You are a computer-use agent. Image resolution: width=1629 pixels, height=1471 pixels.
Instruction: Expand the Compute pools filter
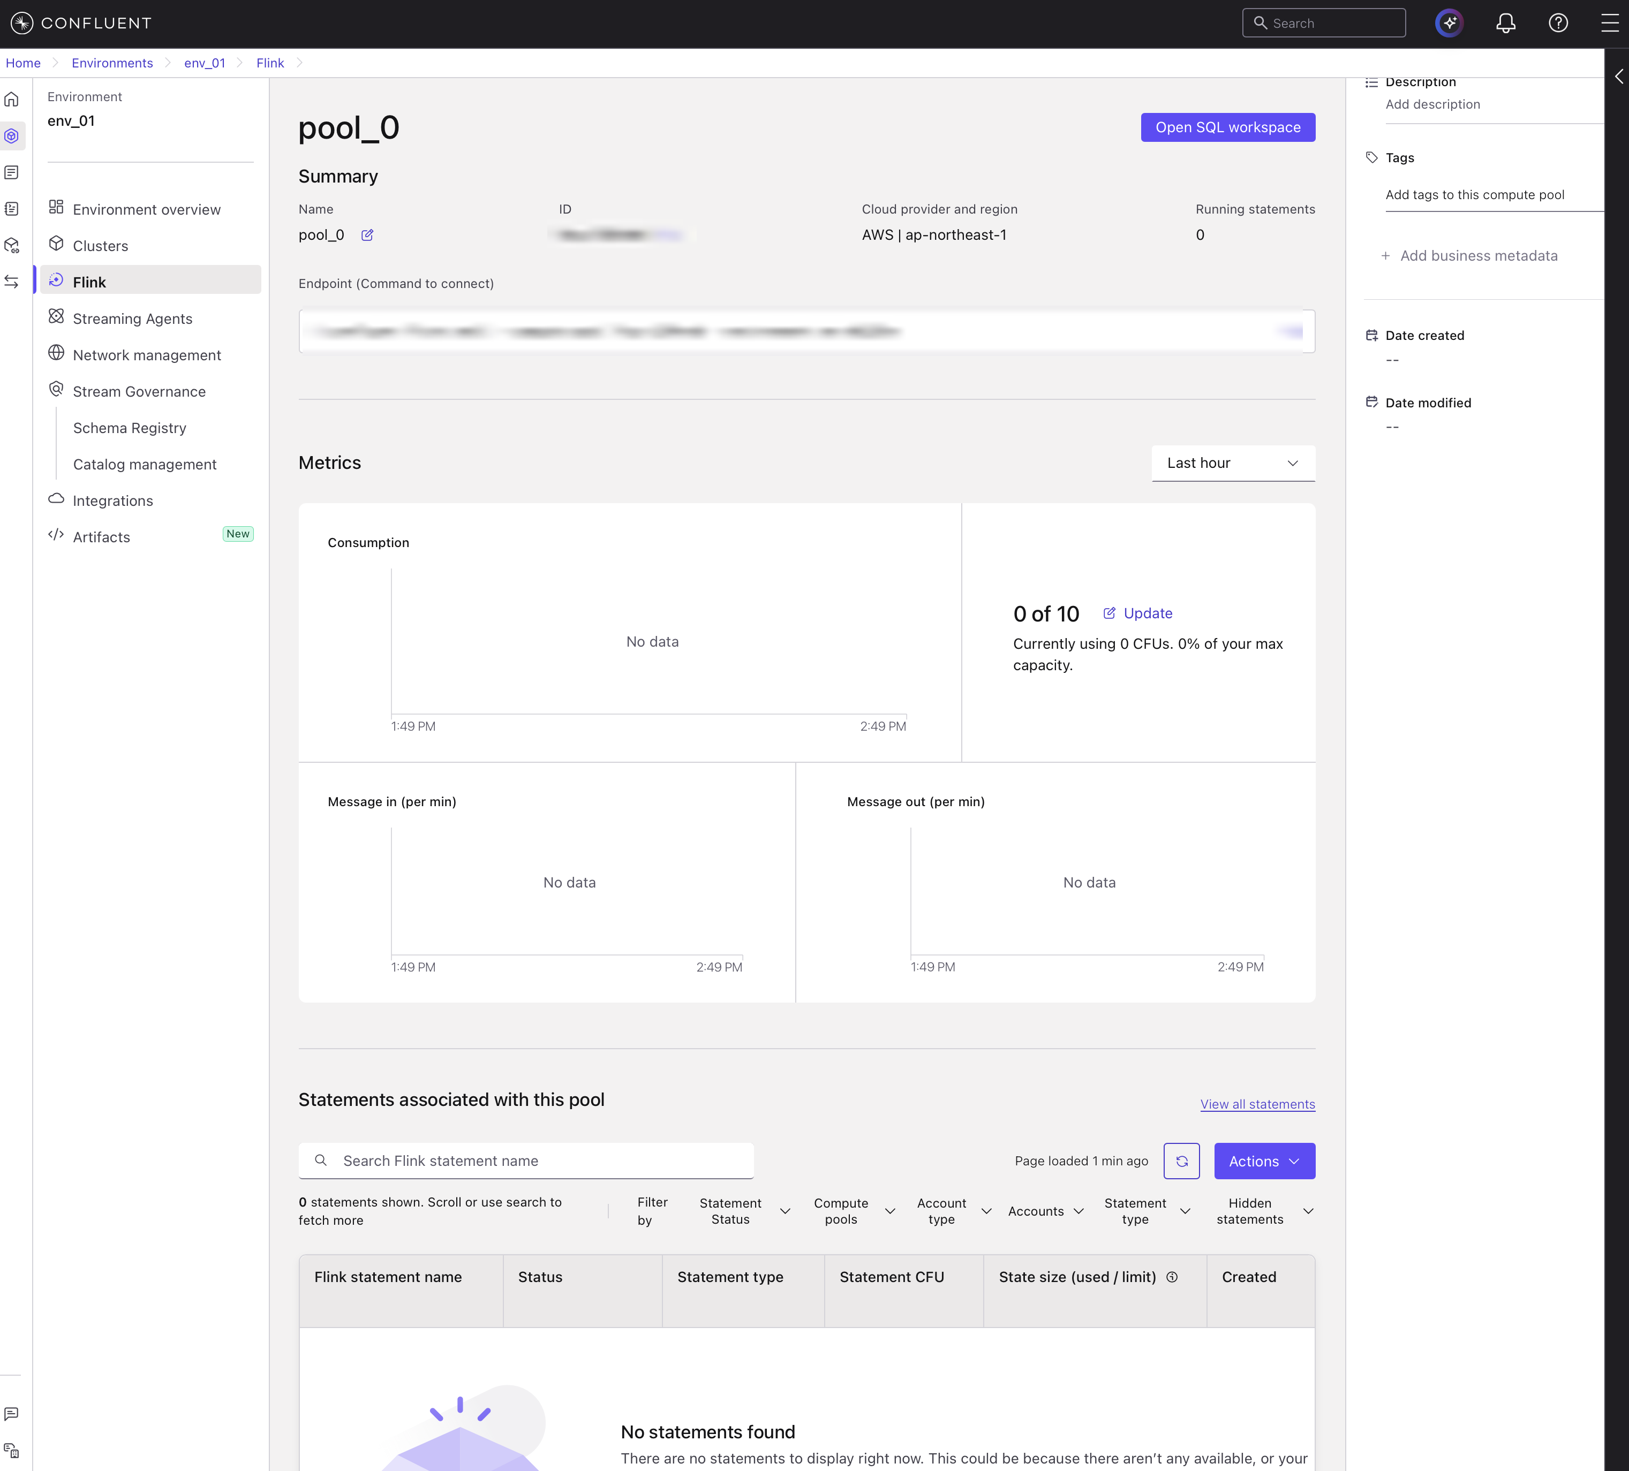tap(854, 1211)
